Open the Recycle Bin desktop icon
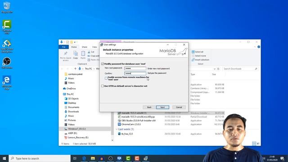The height and width of the screenshot is (162, 288). 7,7
